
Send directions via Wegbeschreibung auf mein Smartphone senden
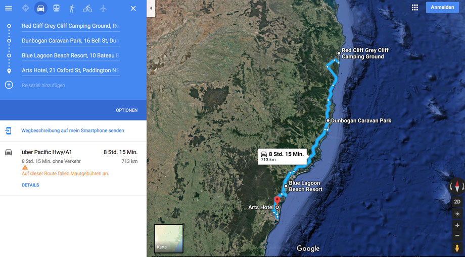point(73,131)
